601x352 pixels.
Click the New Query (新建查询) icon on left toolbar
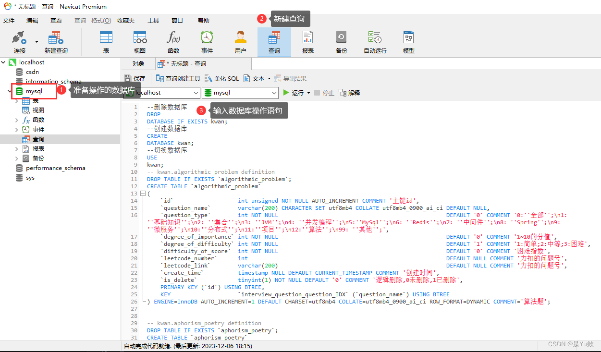(x=56, y=42)
